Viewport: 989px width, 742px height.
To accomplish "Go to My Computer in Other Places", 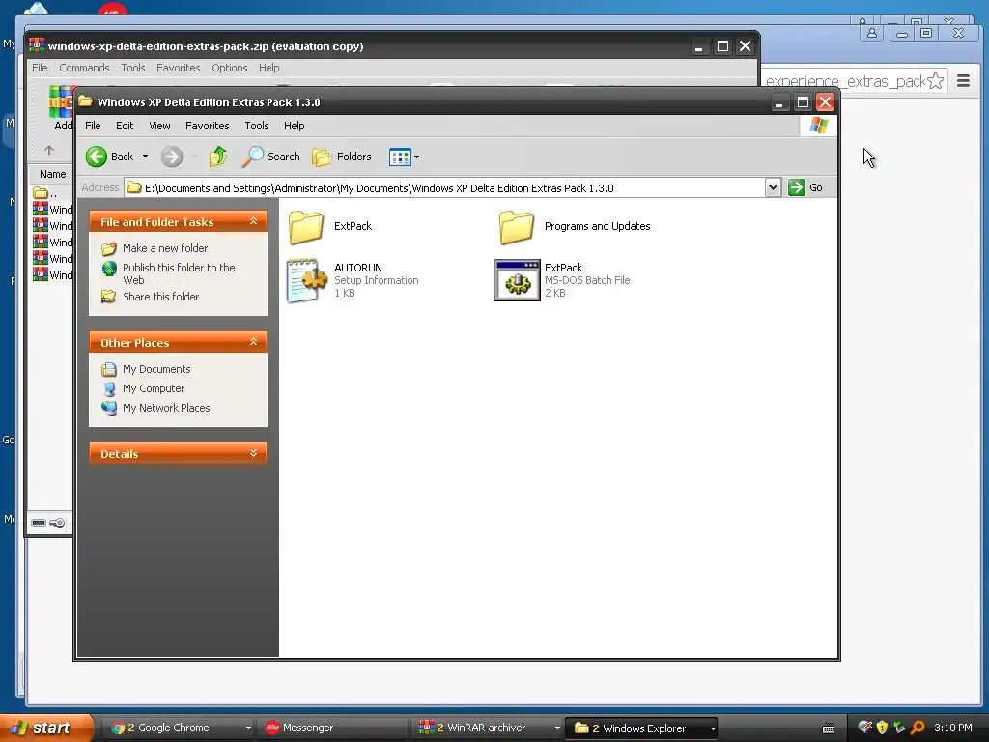I will click(154, 388).
